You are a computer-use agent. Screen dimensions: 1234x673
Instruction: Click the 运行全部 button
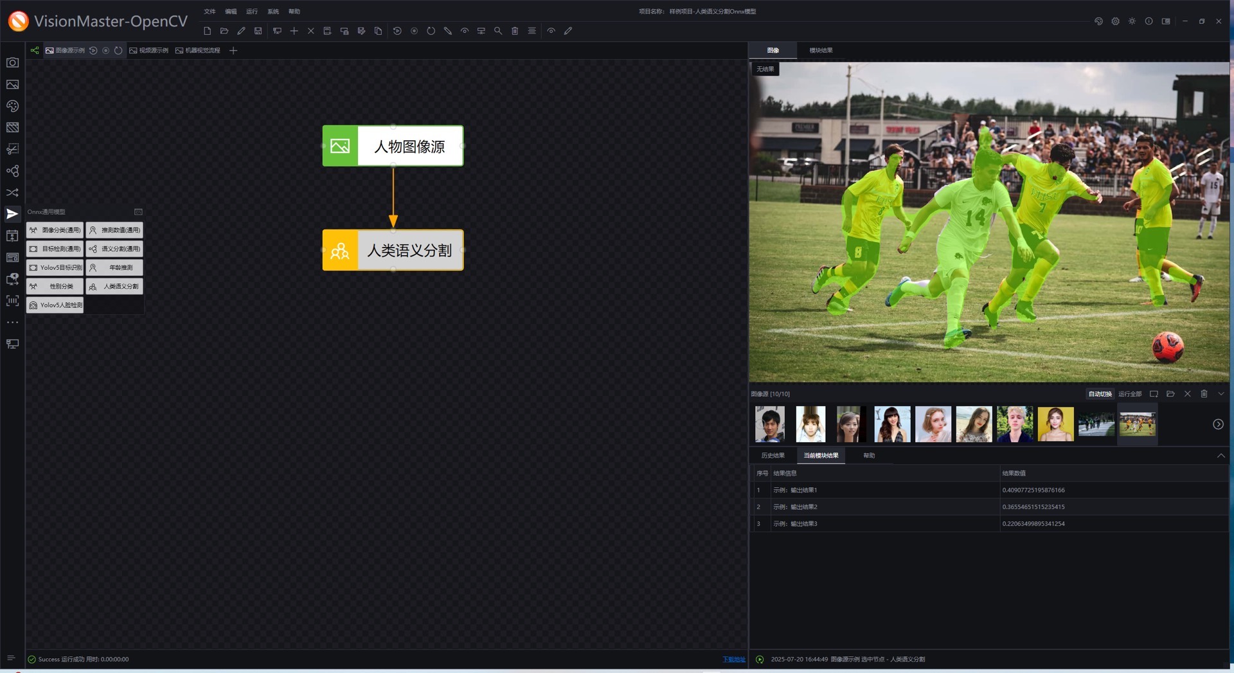pos(1129,394)
